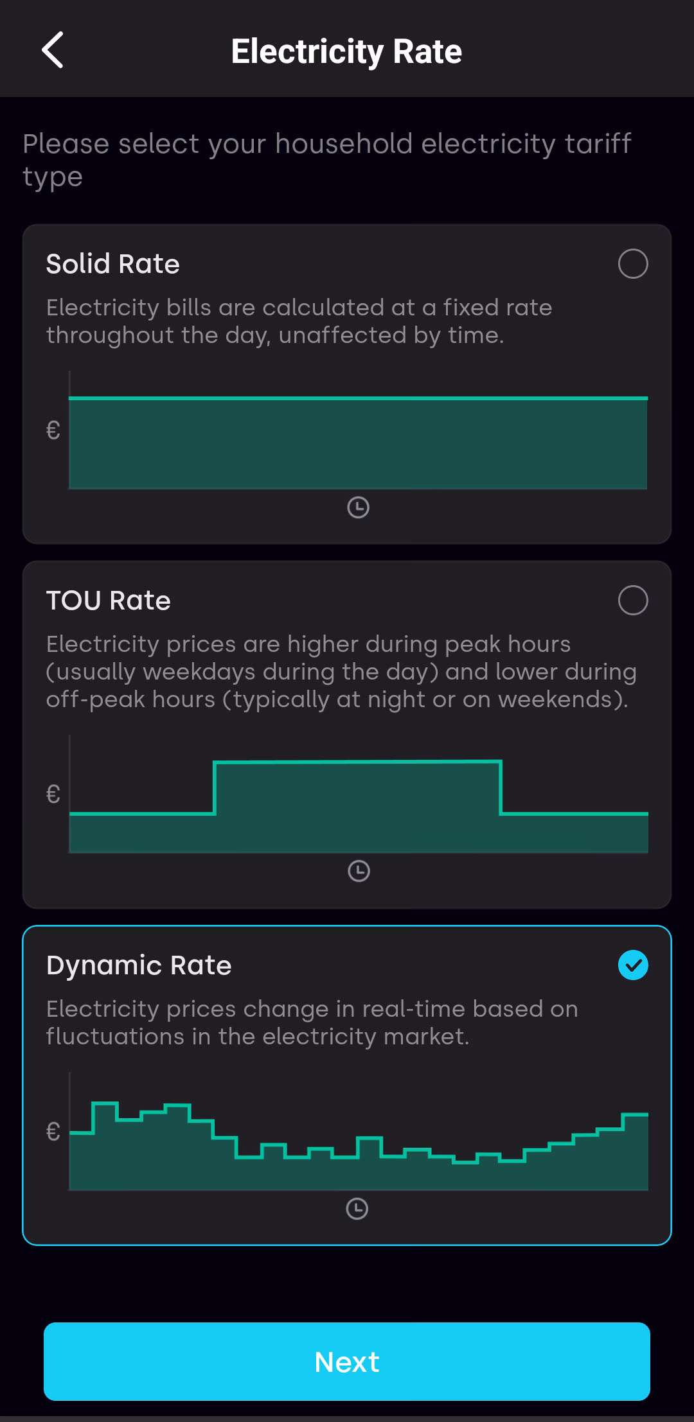
Task: Click the Solid Rate fixed rate description
Action: click(x=299, y=321)
